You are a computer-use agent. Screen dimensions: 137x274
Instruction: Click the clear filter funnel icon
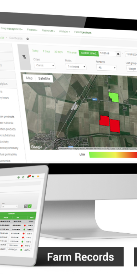coord(24,57)
